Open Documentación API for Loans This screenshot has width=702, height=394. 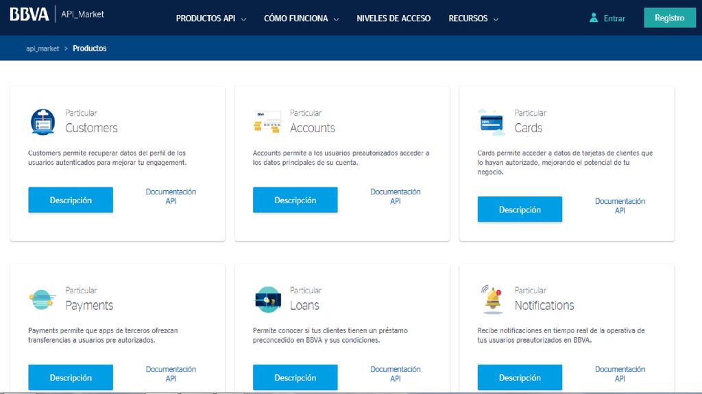tap(396, 373)
